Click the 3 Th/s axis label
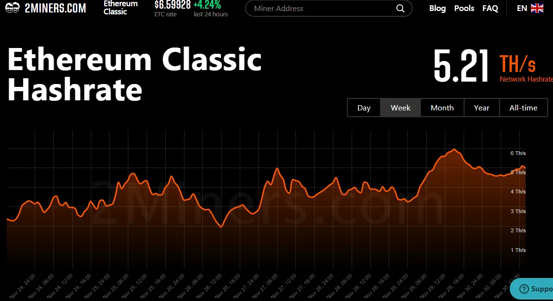553x301 pixels. pos(518,211)
